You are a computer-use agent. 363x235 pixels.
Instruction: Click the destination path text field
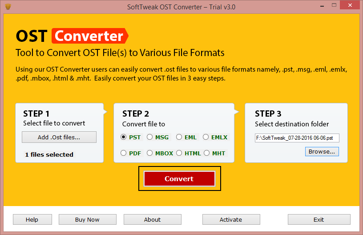(x=297, y=138)
